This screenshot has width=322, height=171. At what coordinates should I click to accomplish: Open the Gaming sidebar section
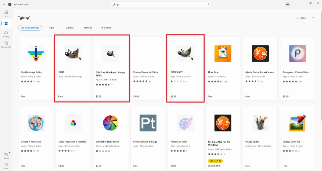(6, 34)
